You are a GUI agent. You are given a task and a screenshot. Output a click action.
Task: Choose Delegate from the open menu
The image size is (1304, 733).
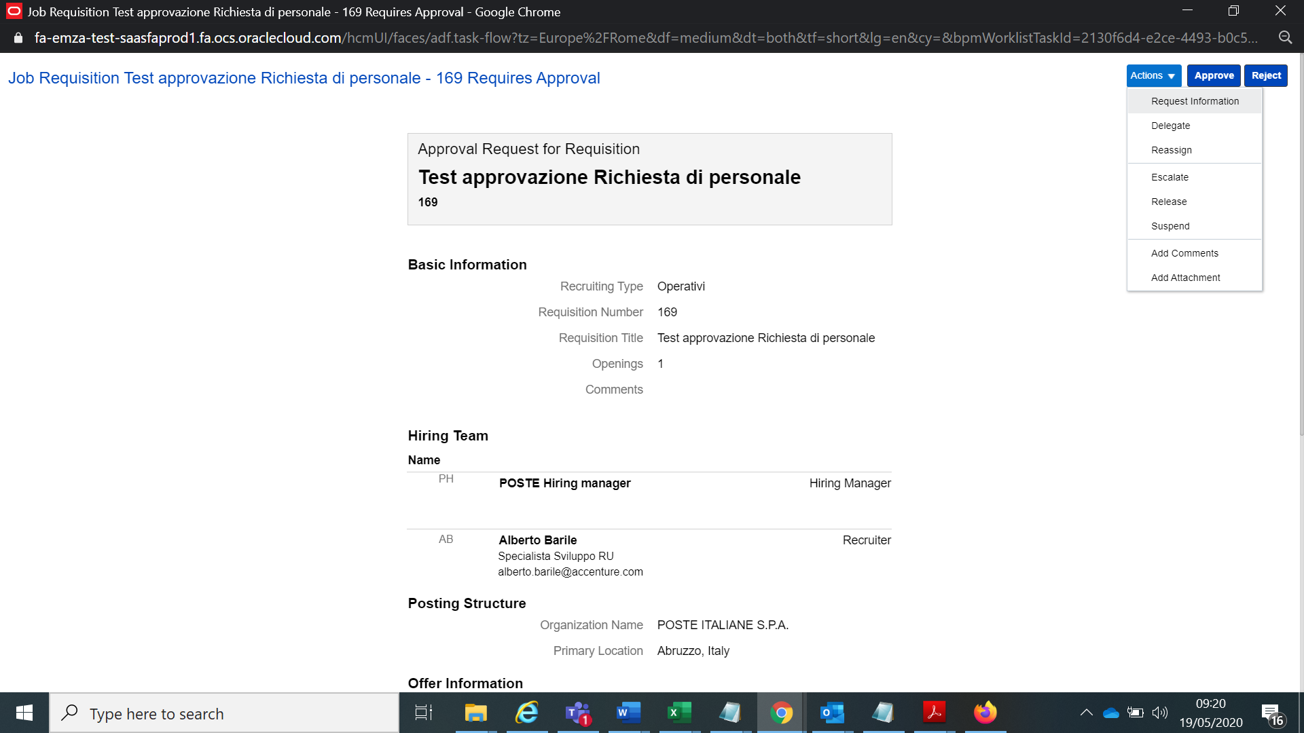[x=1170, y=126]
